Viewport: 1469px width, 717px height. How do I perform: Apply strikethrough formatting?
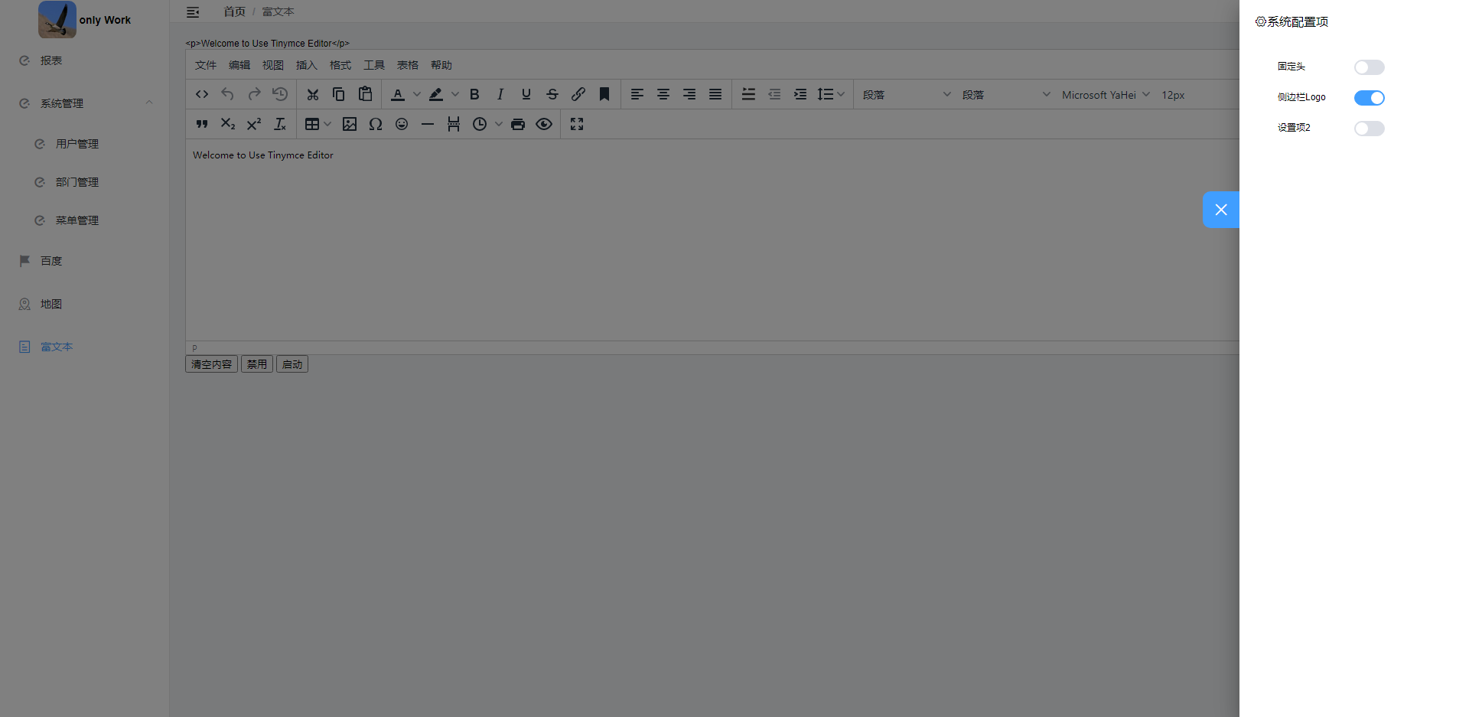click(552, 94)
